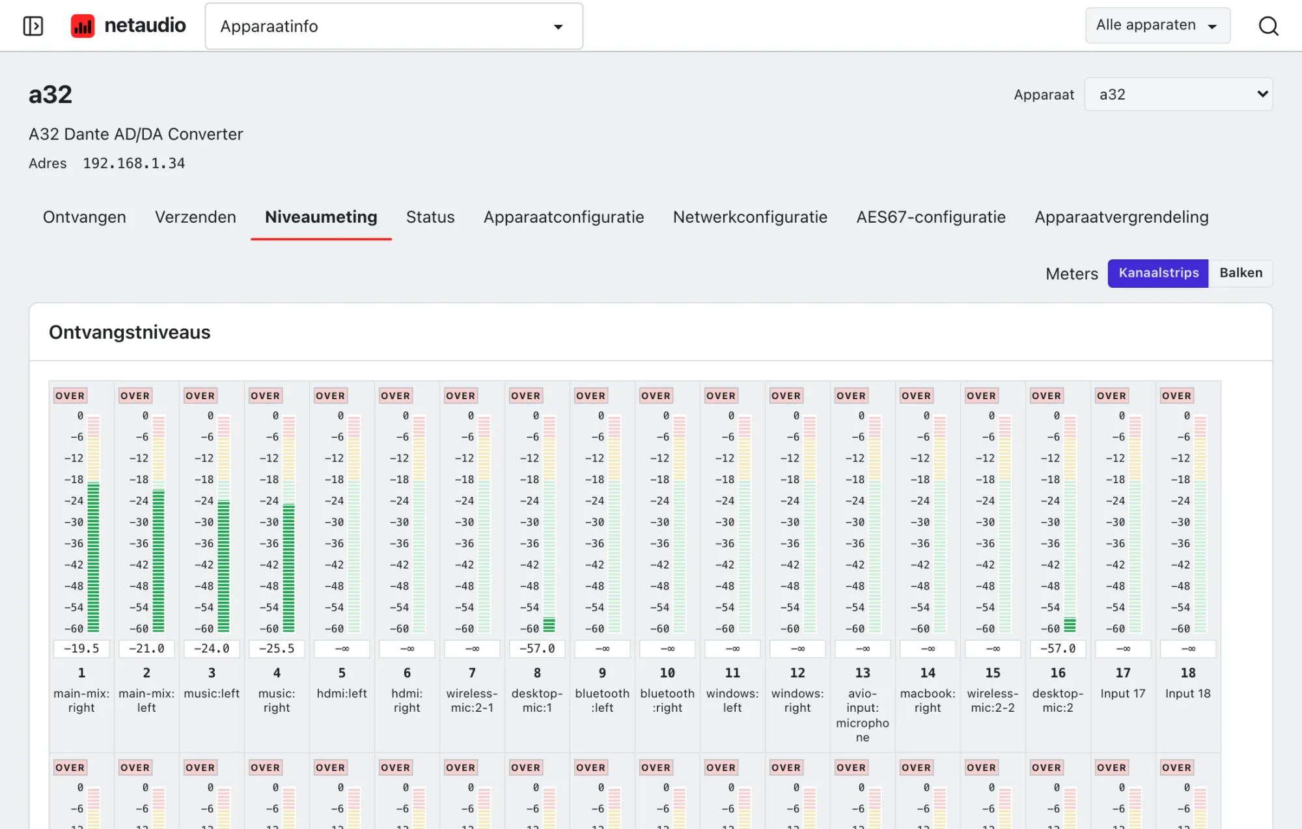Click the desktop-mic:2 channel label
Viewport: 1302px width, 829px height.
pos(1058,701)
